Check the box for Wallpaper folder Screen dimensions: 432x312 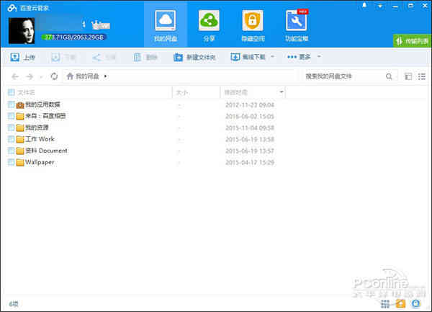(x=11, y=162)
